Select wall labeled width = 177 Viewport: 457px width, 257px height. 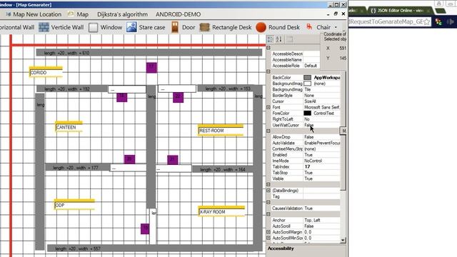click(78, 168)
